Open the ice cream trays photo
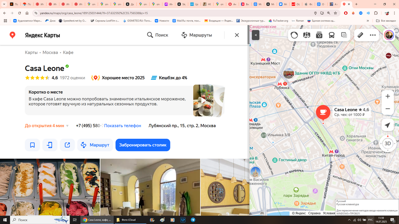The image size is (399, 224). tap(50, 187)
